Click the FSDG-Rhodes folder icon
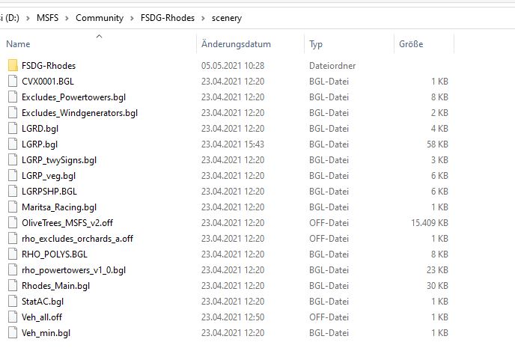Viewport: 515px width, 360px height. (13, 66)
